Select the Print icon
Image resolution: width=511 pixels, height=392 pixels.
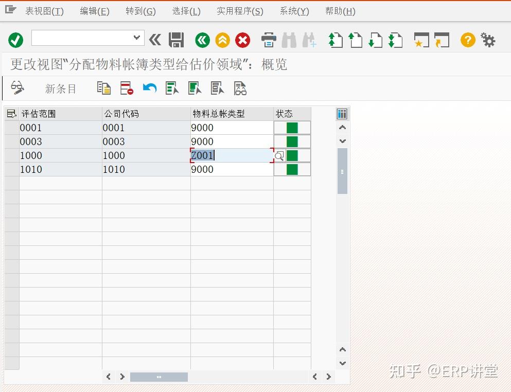click(x=268, y=40)
